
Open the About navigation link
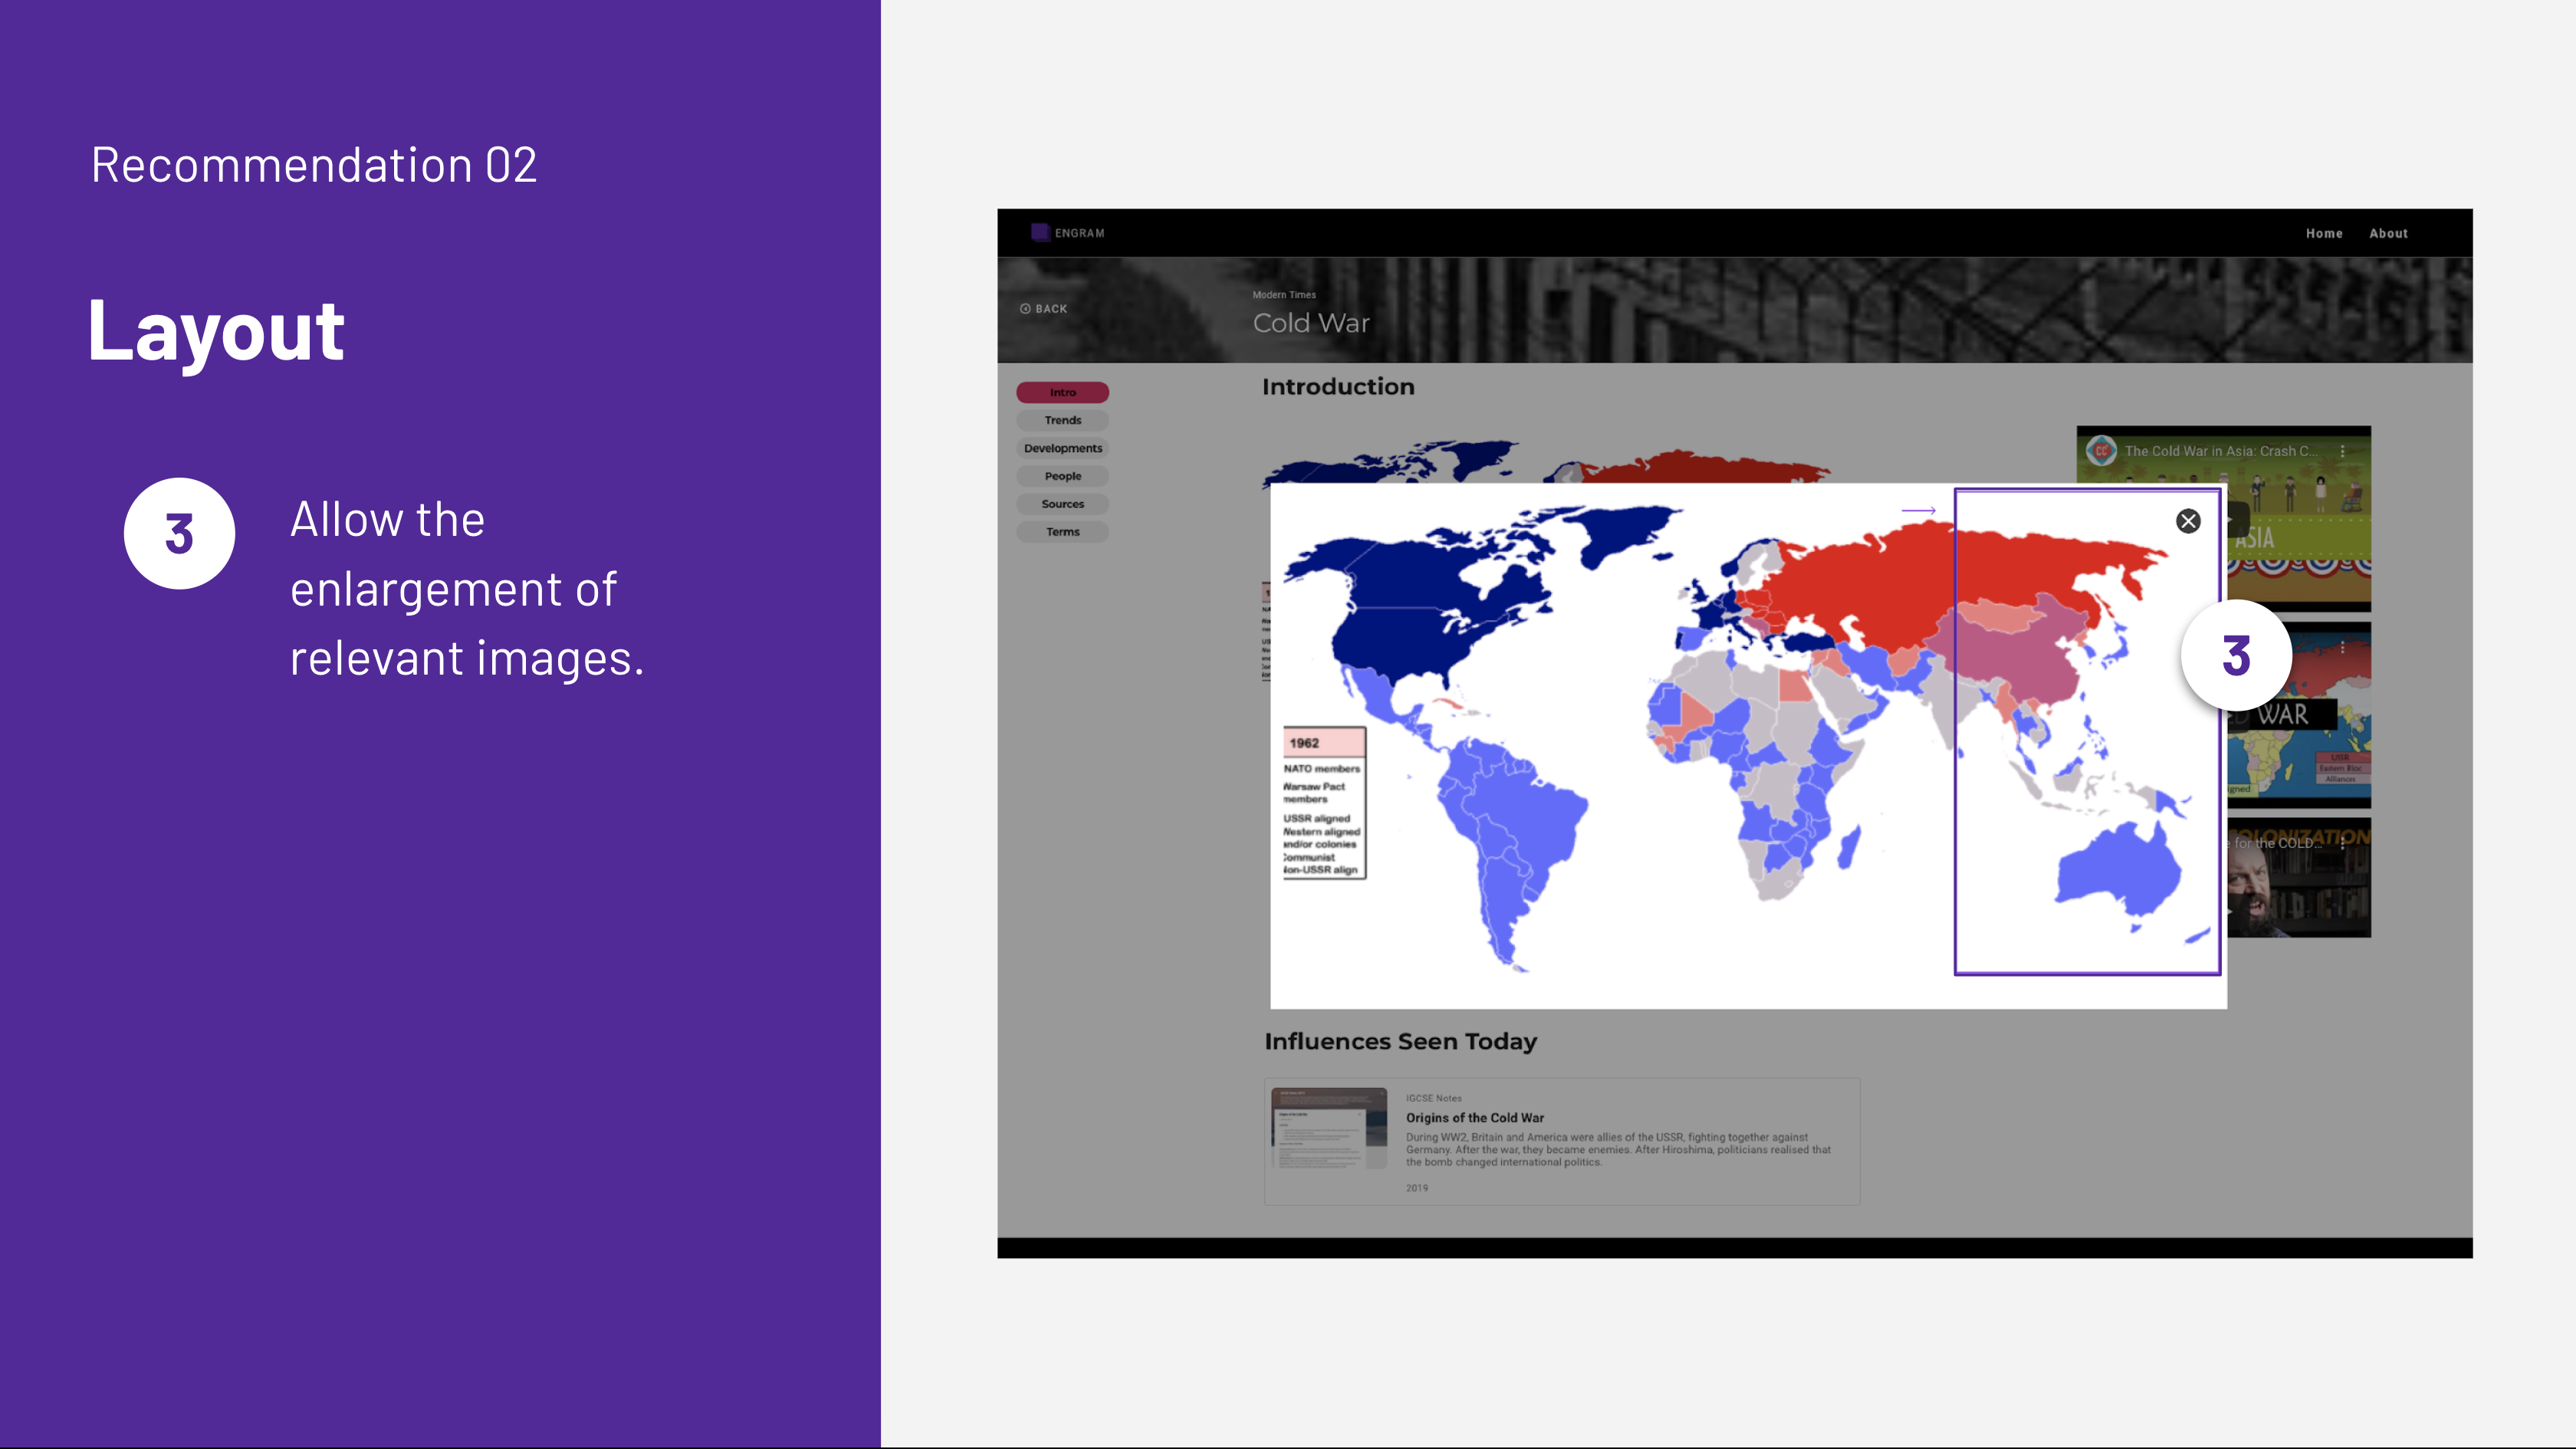click(2388, 233)
